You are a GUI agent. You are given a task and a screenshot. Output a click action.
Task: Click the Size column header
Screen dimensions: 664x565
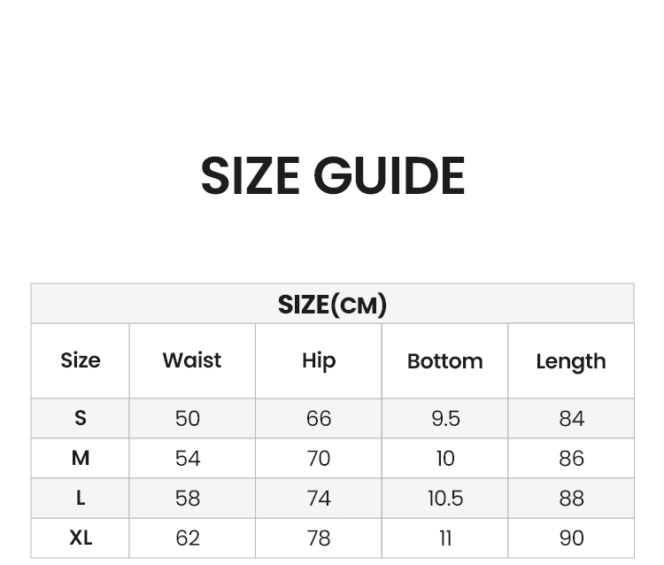tap(81, 360)
